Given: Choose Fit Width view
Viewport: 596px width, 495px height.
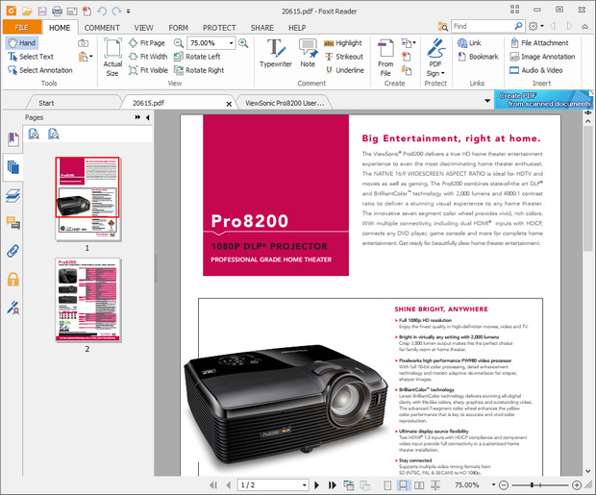Looking at the screenshot, I should [x=148, y=57].
